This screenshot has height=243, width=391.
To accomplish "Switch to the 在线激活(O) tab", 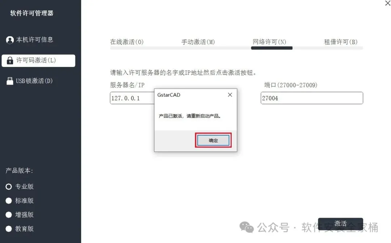I will point(127,42).
